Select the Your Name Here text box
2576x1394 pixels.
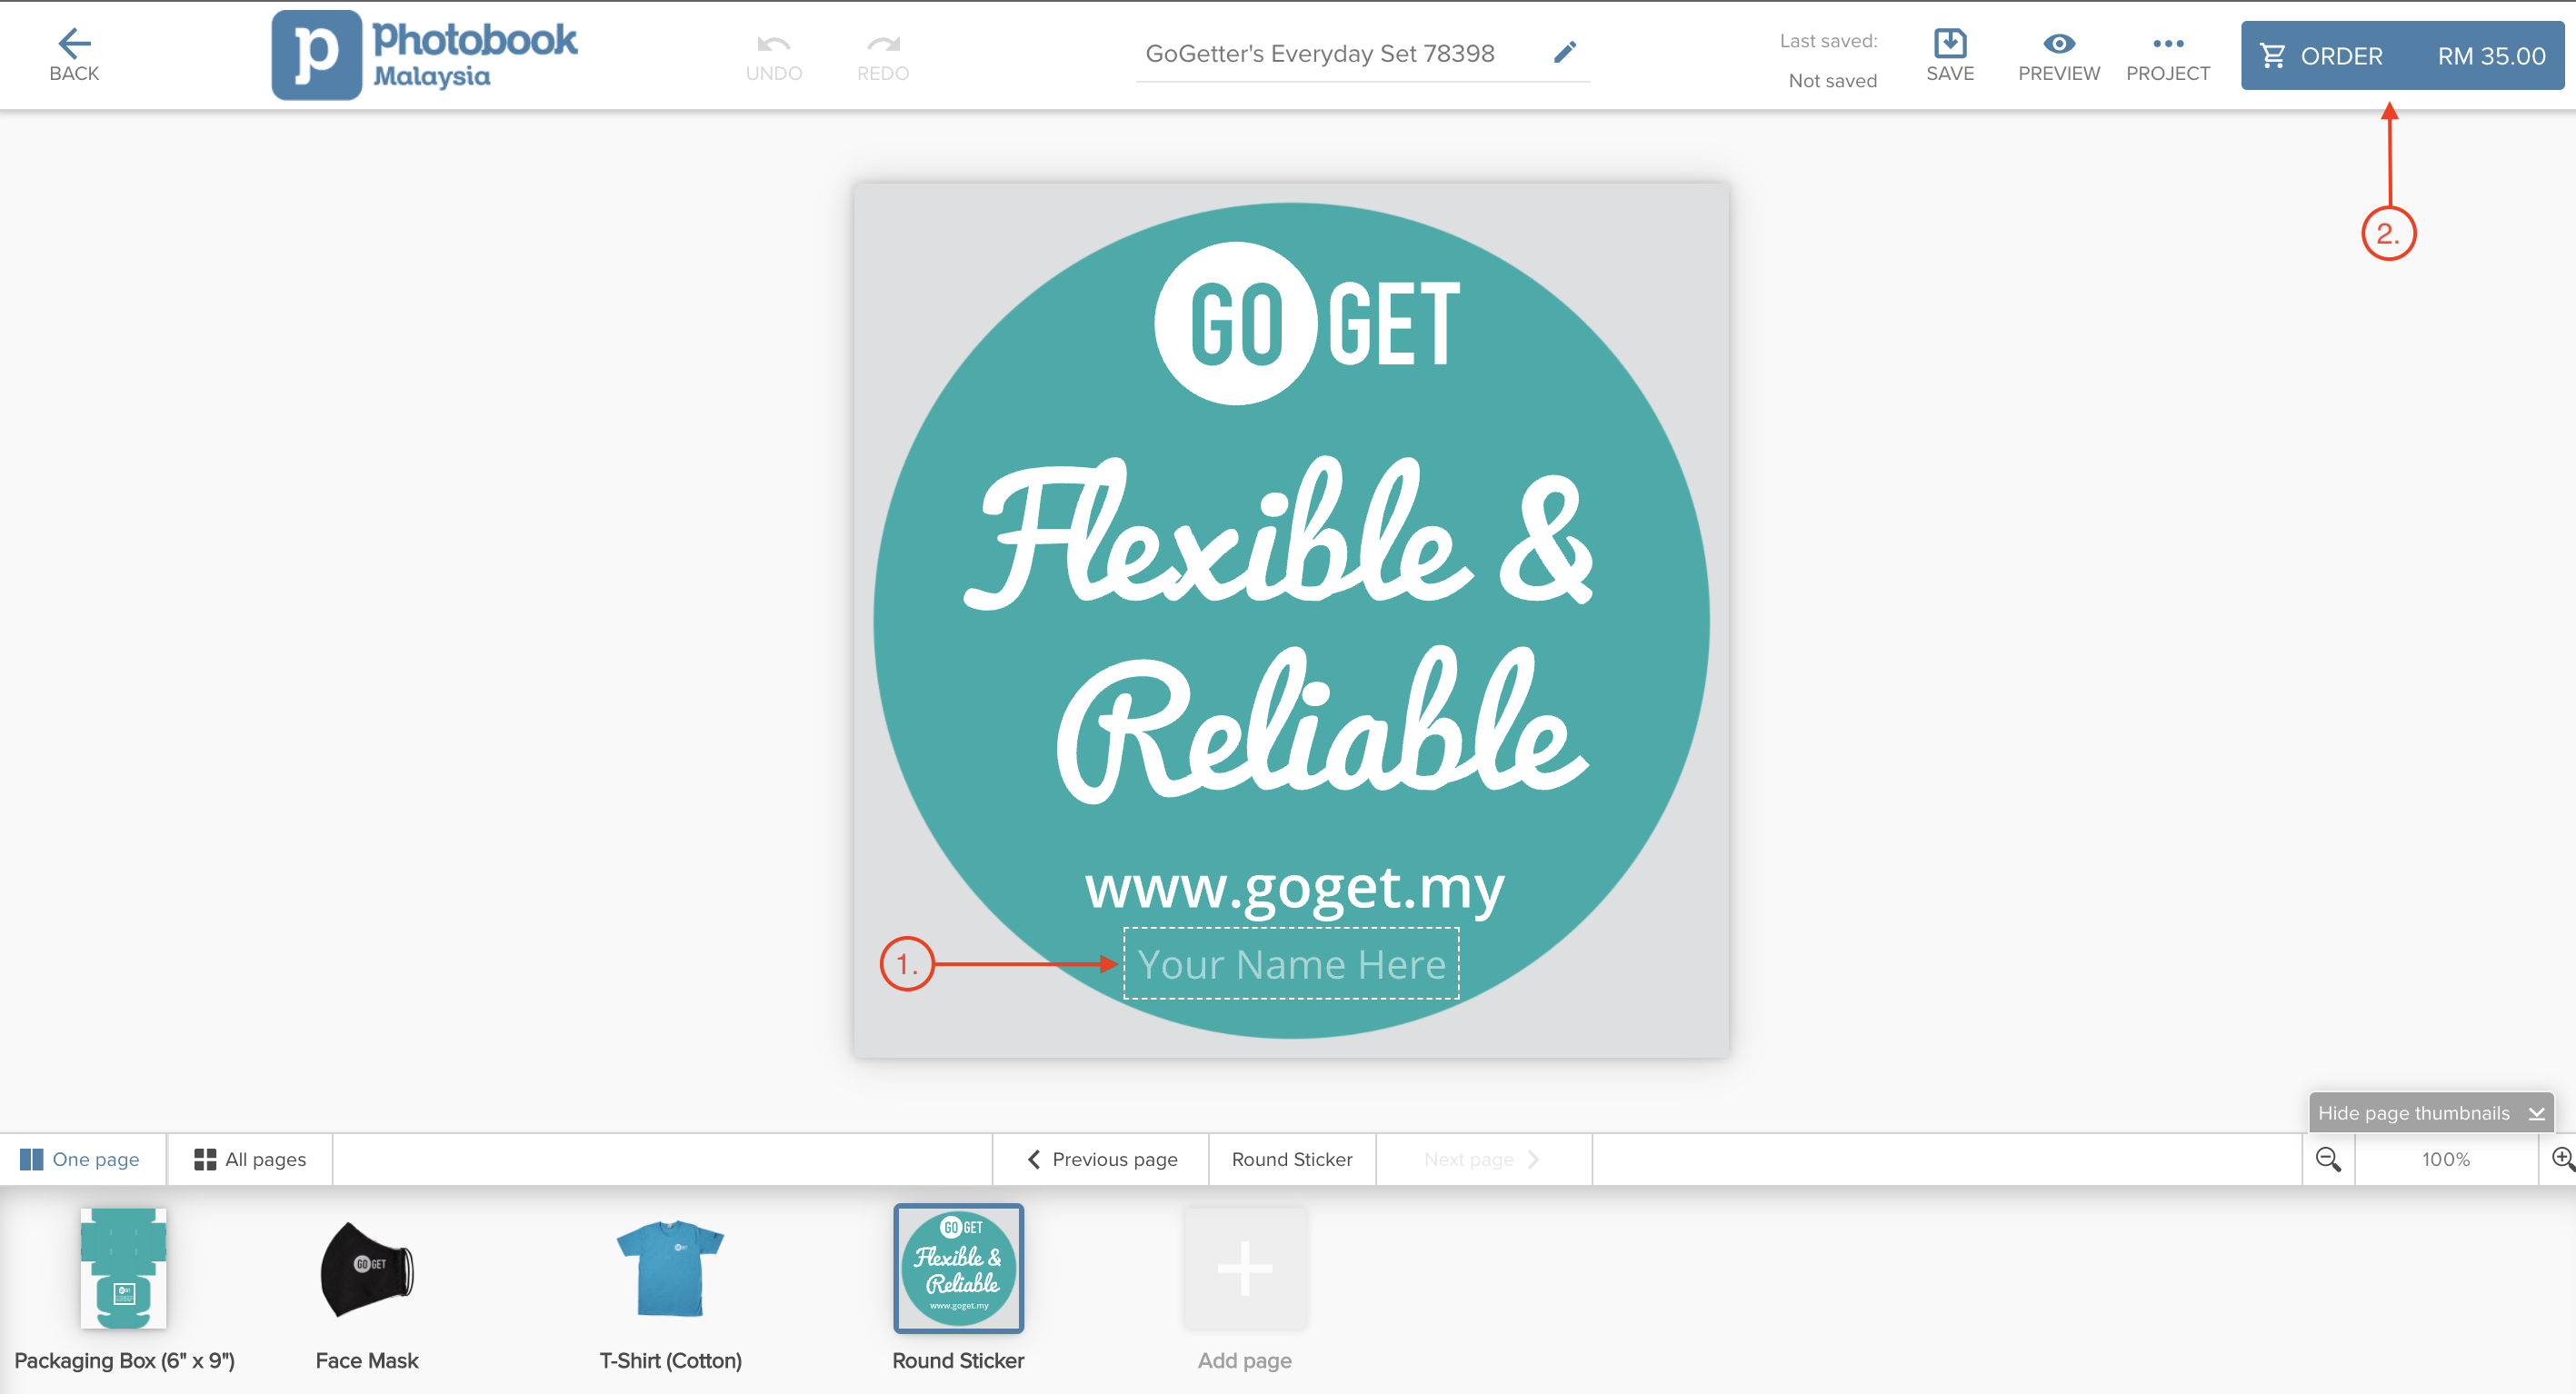(x=1291, y=963)
